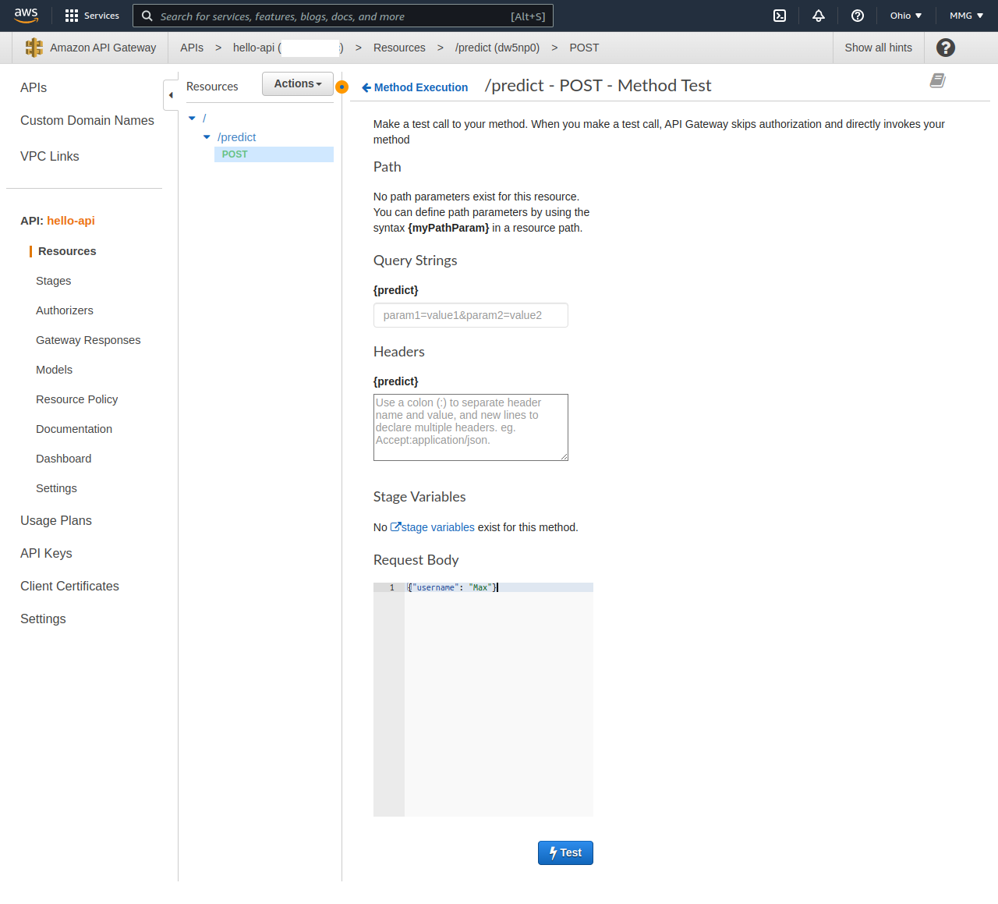Open Stages section

(x=53, y=281)
